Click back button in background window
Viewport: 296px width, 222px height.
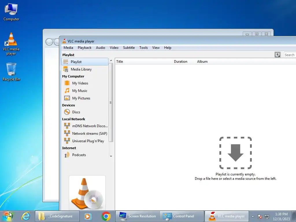point(49,42)
